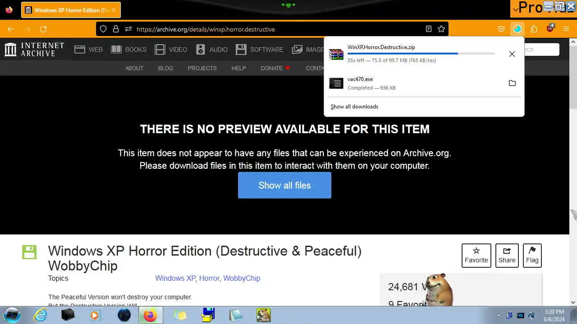This screenshot has width=577, height=324.
Task: Go to the BLOG page
Action: (165, 68)
